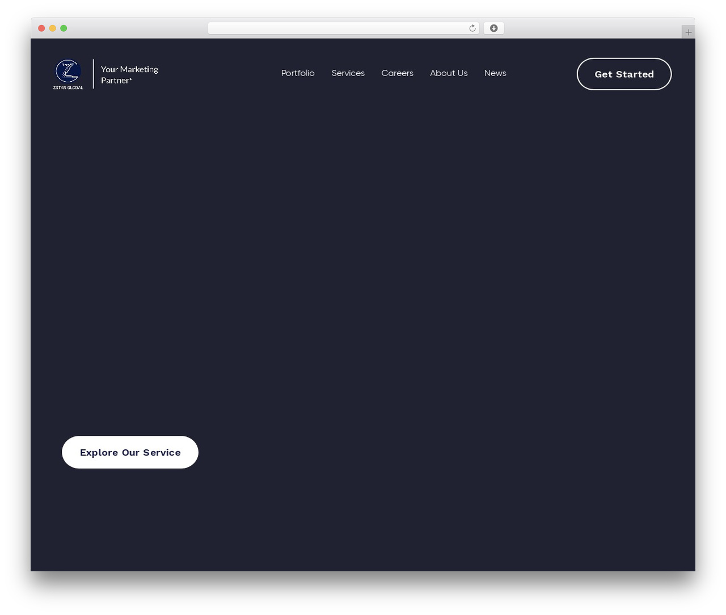This screenshot has height=615, width=726.
Task: Open the Careers nav link
Action: point(397,73)
